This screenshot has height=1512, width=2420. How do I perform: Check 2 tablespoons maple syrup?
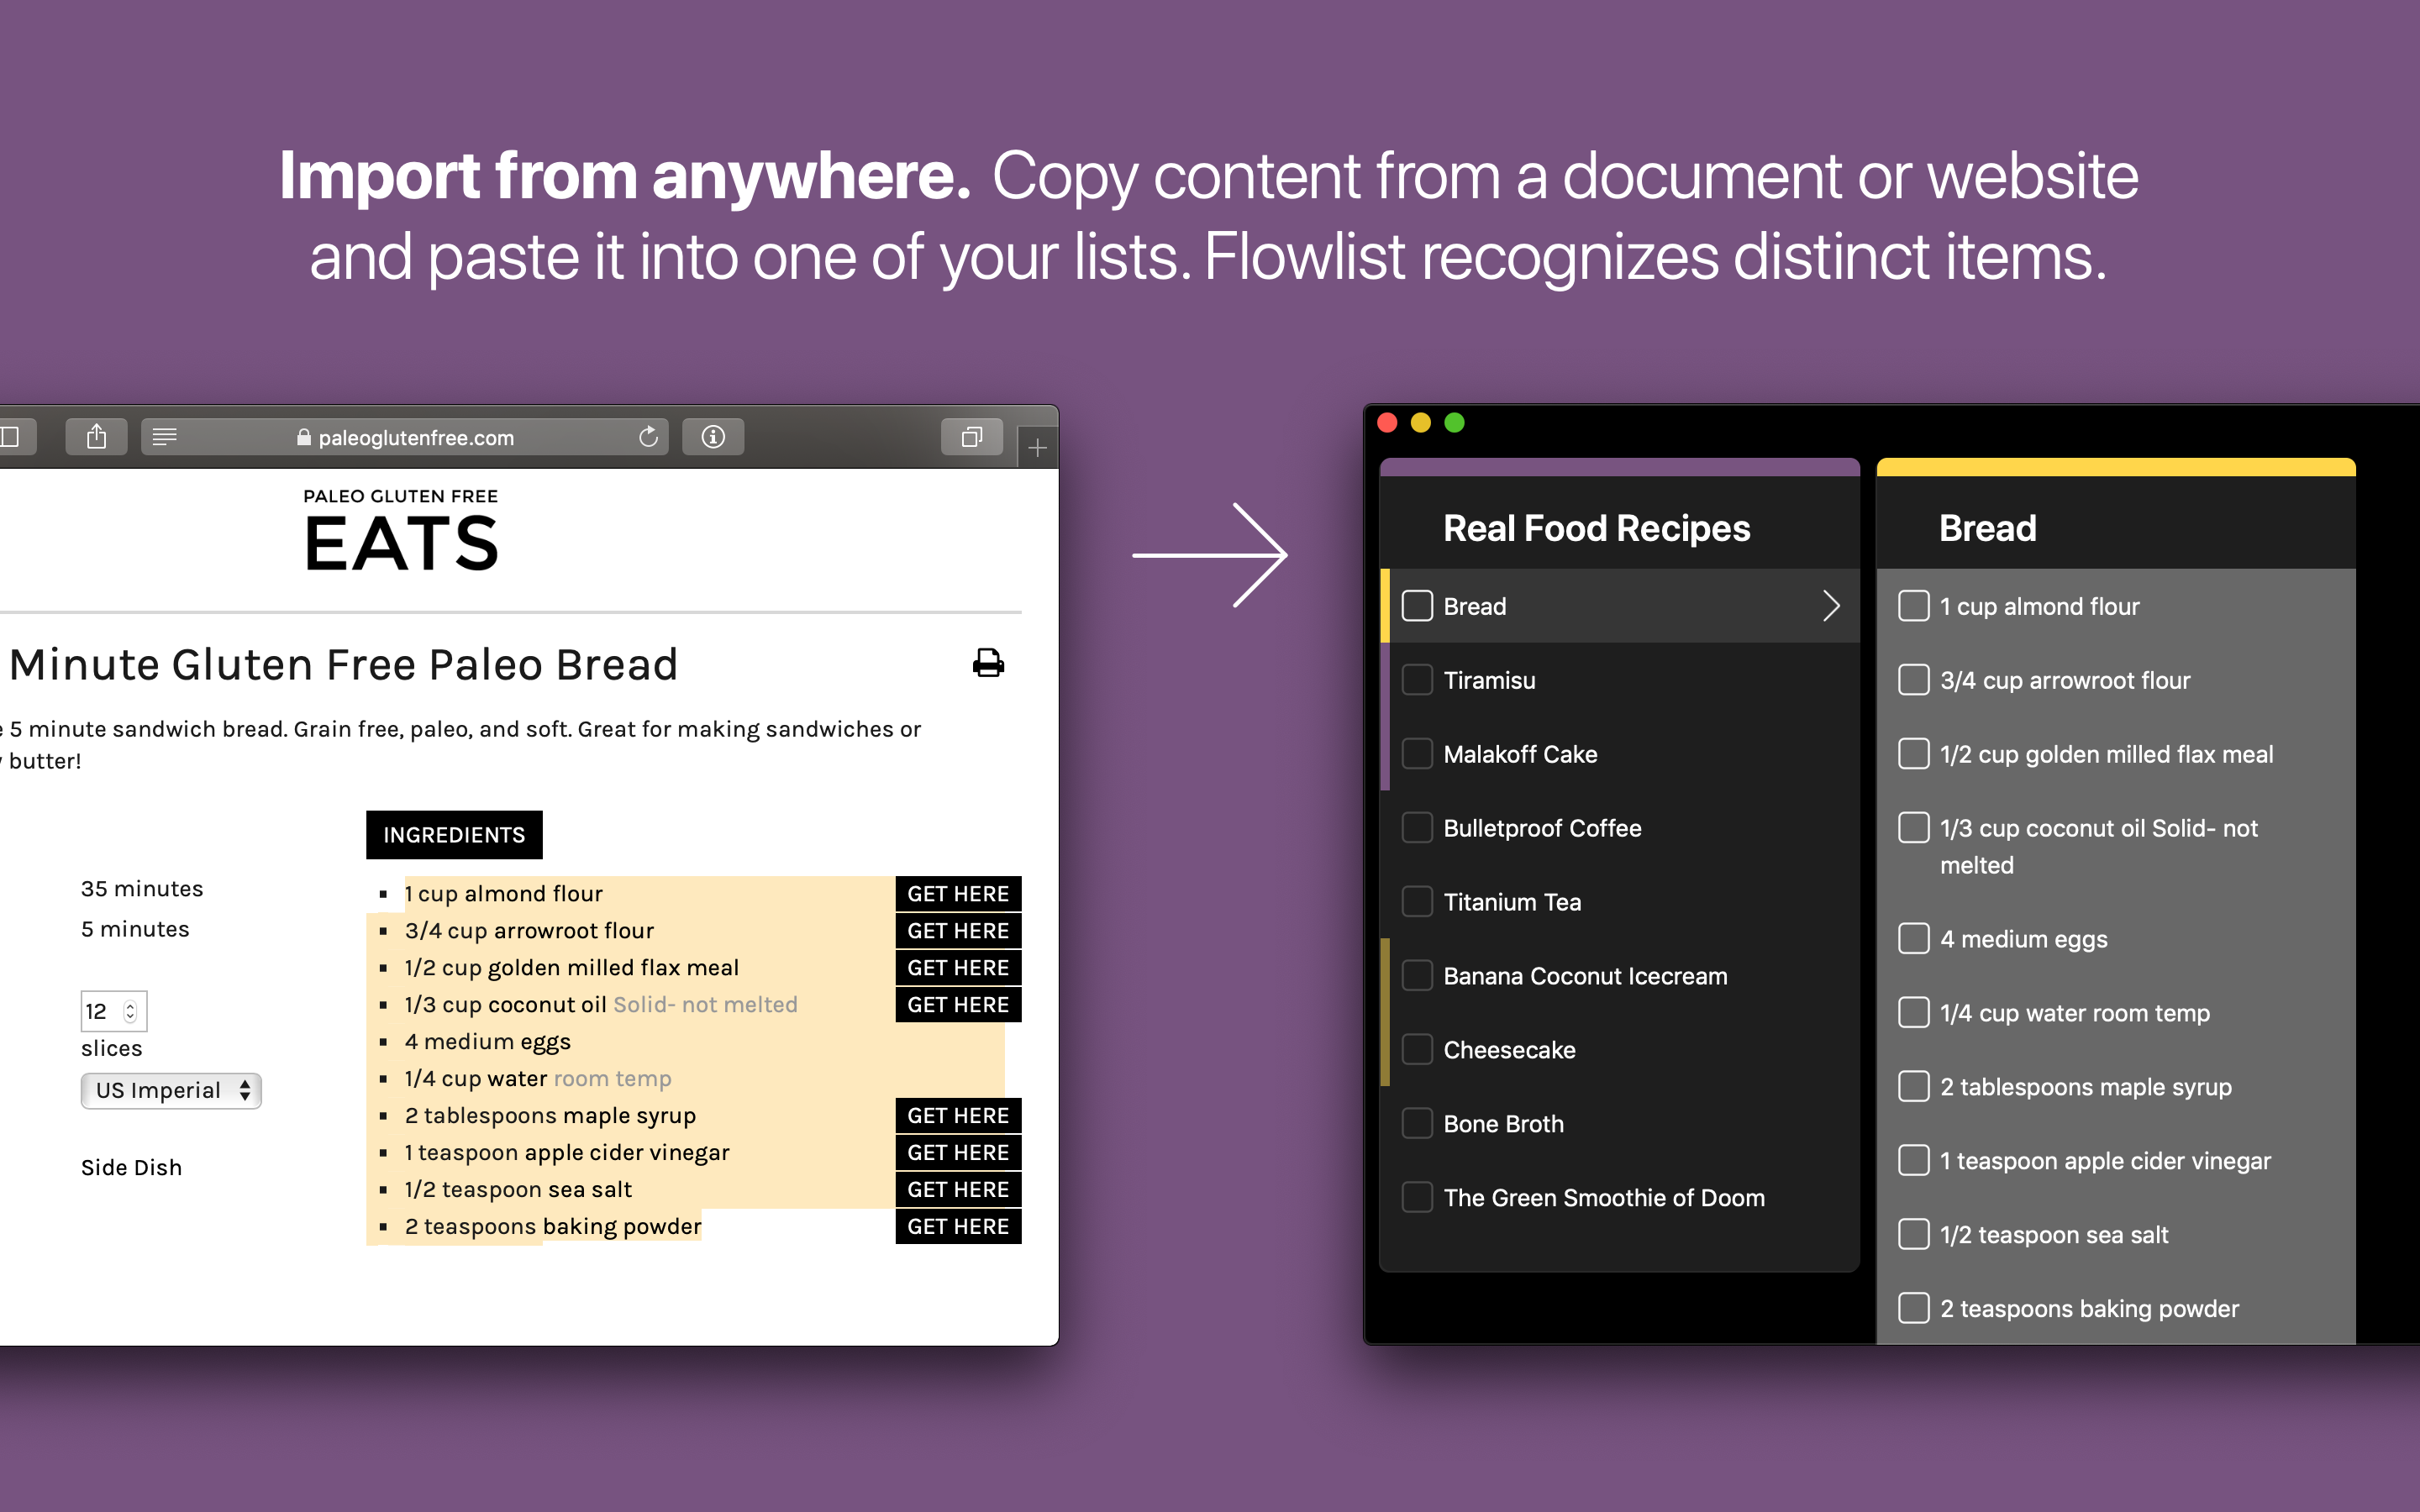(1914, 1087)
